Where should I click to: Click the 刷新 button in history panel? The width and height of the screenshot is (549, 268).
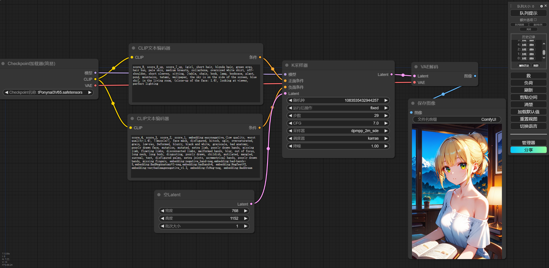536,66
